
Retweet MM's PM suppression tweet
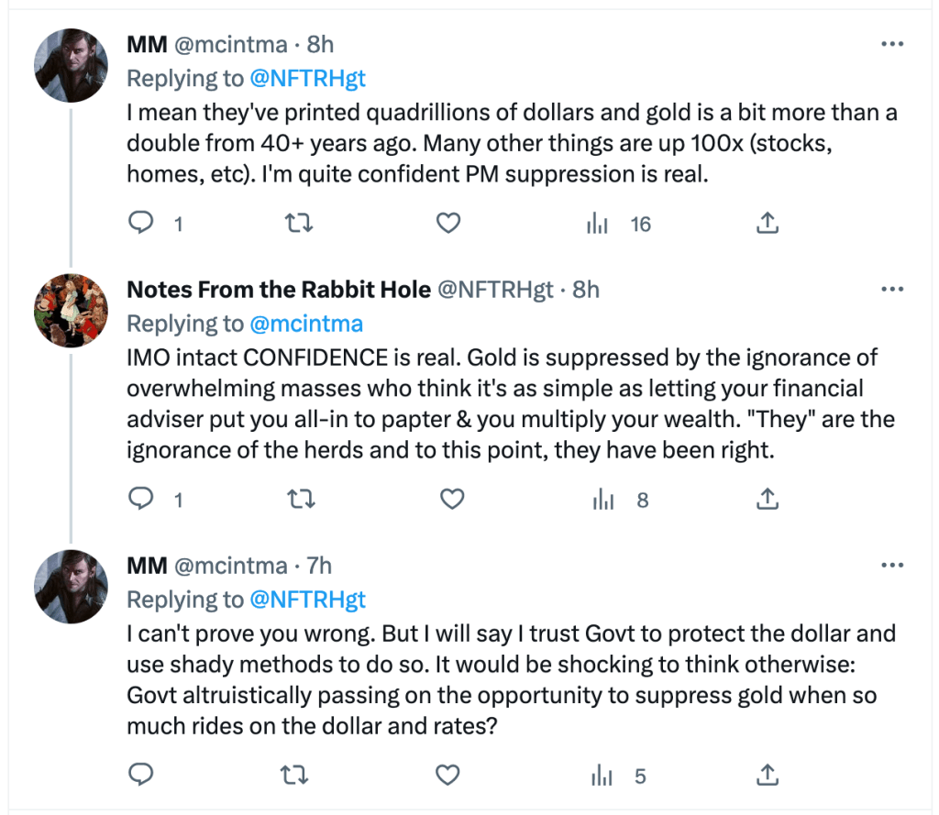294,223
